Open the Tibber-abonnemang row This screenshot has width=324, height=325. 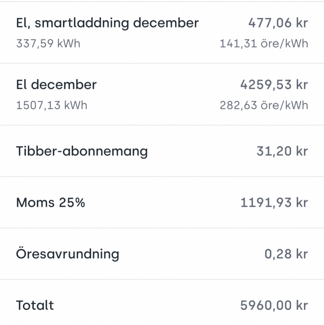162,151
